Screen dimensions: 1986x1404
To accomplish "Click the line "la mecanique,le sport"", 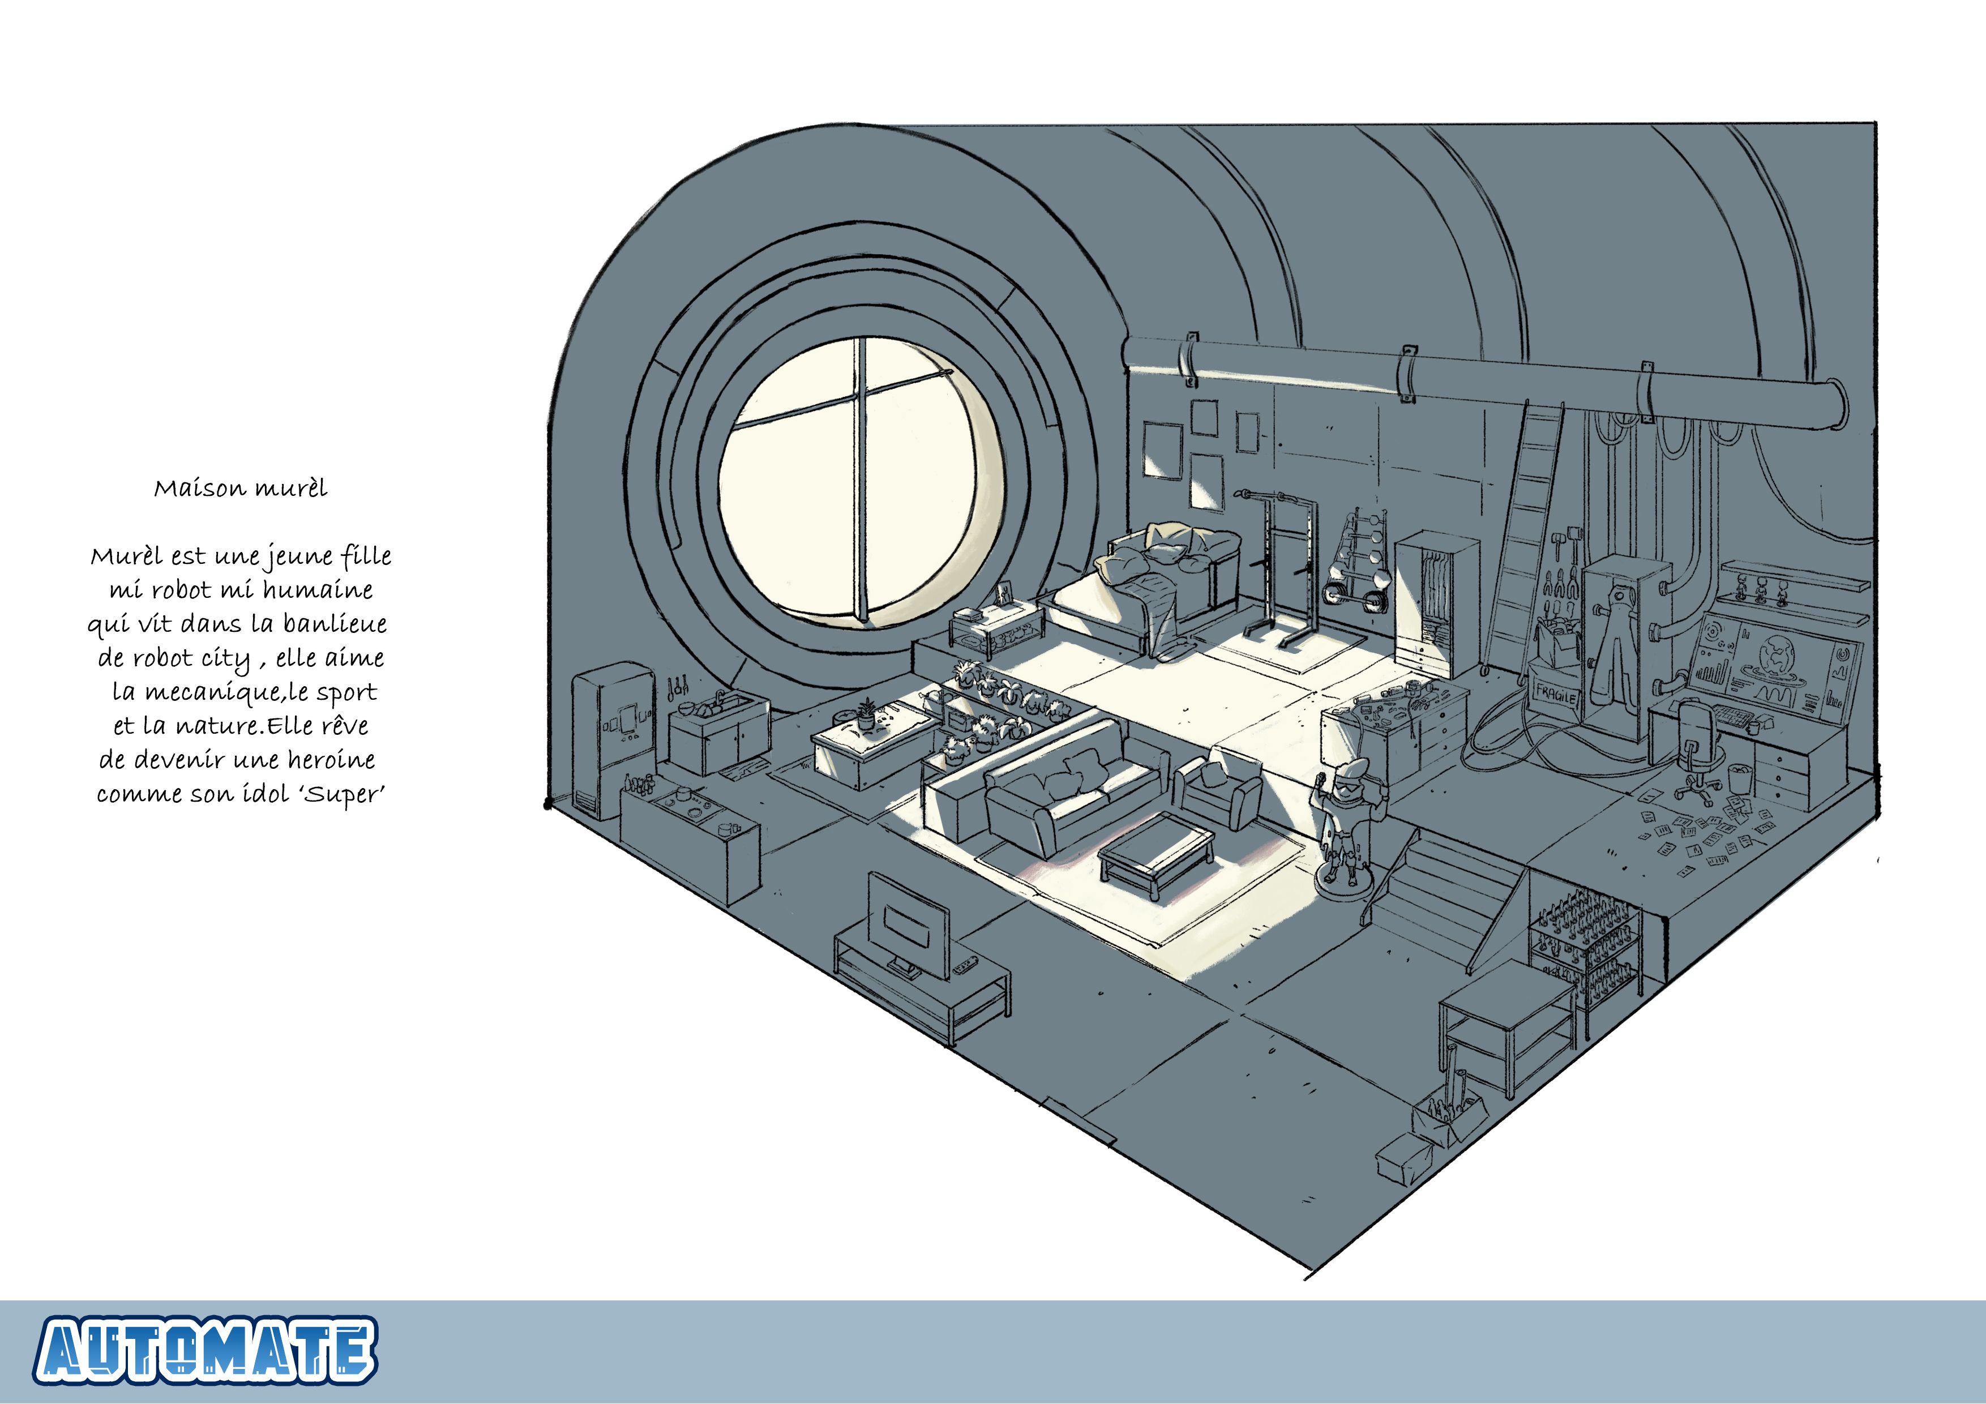I will 244,693.
